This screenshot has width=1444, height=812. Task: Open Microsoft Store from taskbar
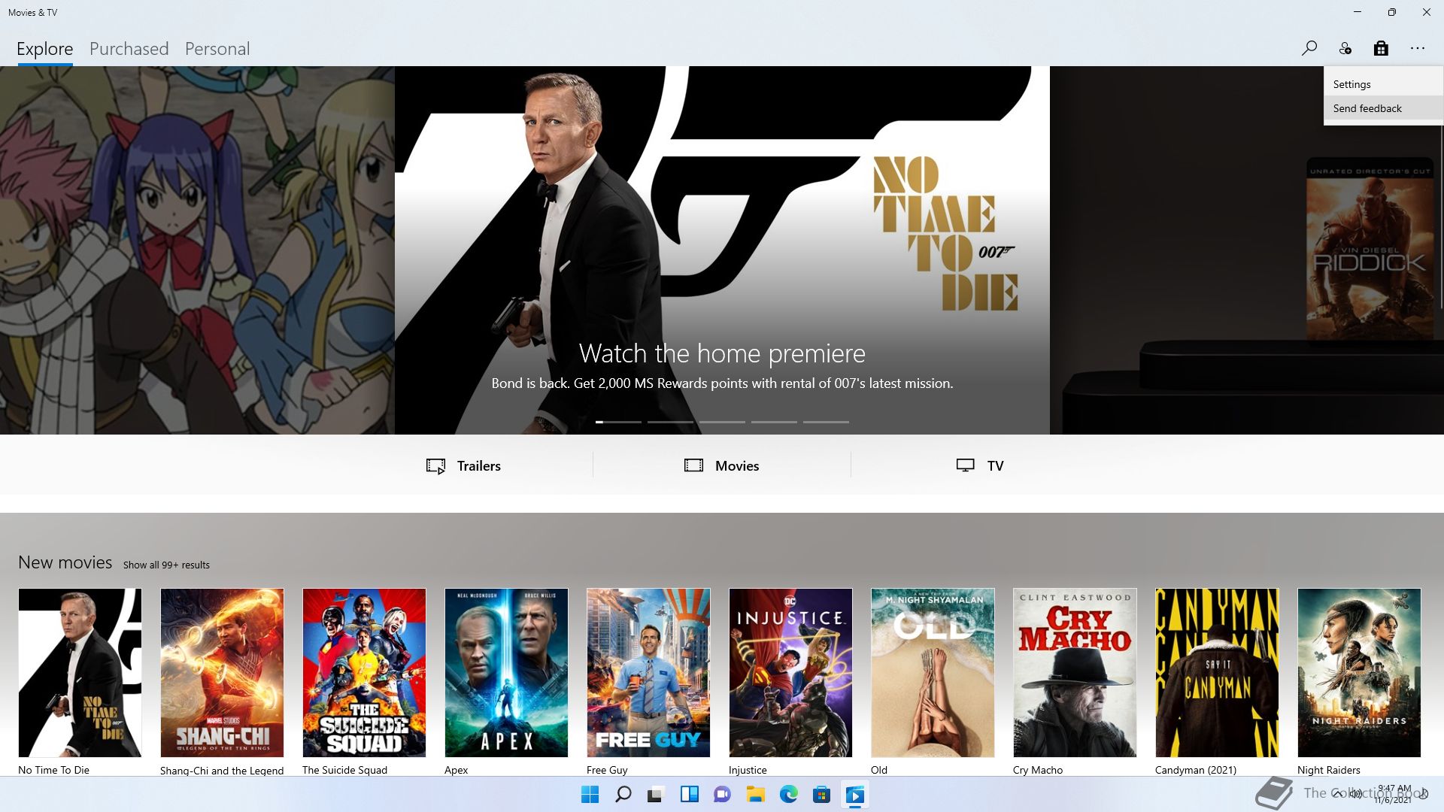(x=821, y=795)
